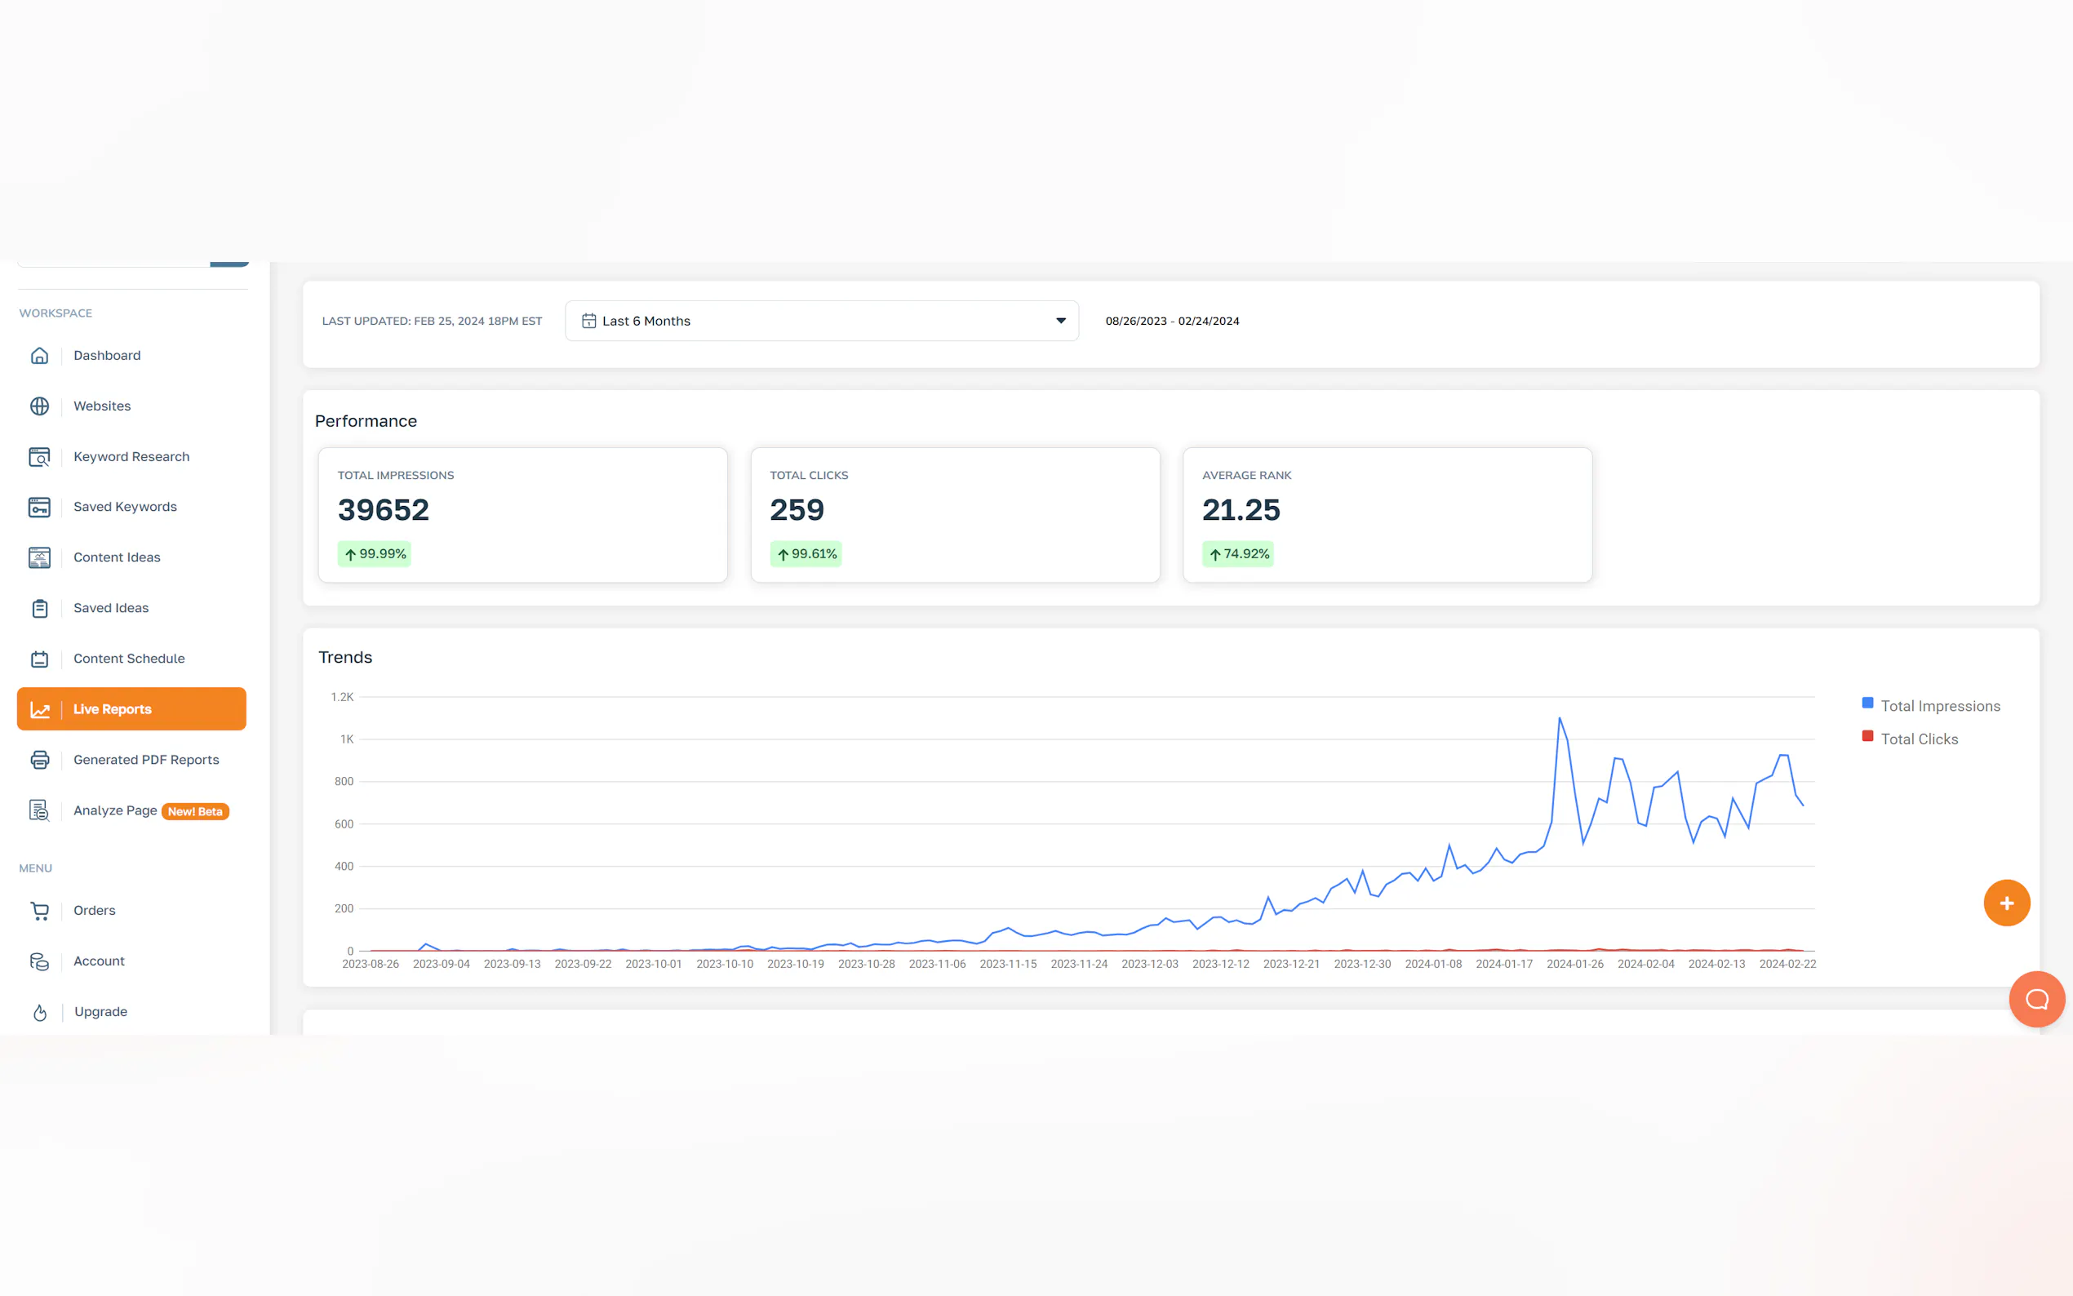
Task: Click the Generated PDF Reports printer icon
Action: [39, 761]
